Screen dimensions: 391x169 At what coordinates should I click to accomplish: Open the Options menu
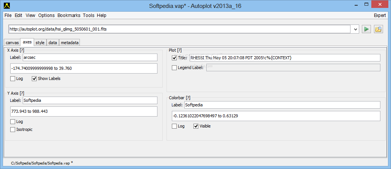[47, 15]
